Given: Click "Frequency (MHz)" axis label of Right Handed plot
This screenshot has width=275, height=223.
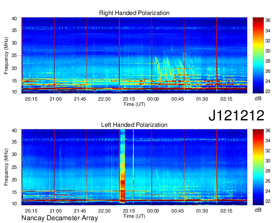Looking at the screenshot, I should [x=6, y=55].
